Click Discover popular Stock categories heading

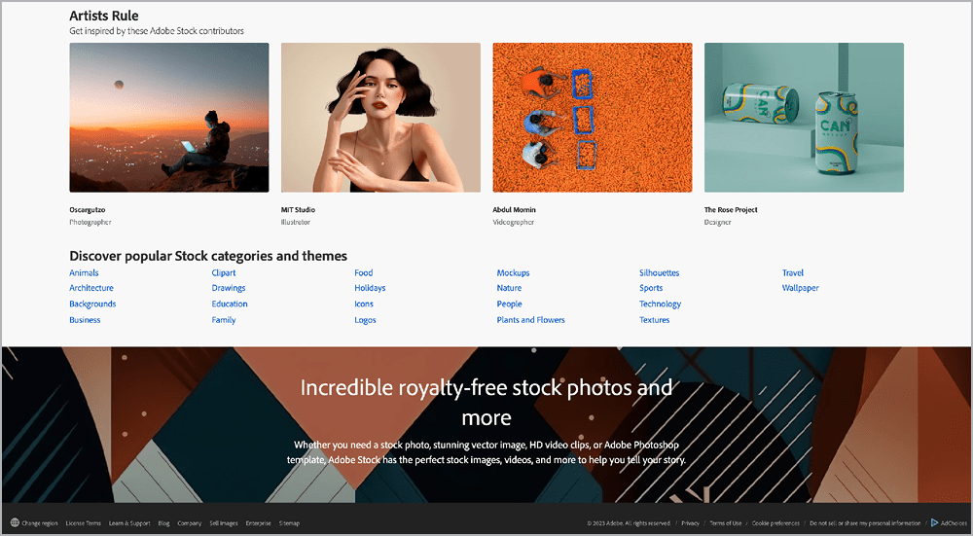tap(208, 256)
